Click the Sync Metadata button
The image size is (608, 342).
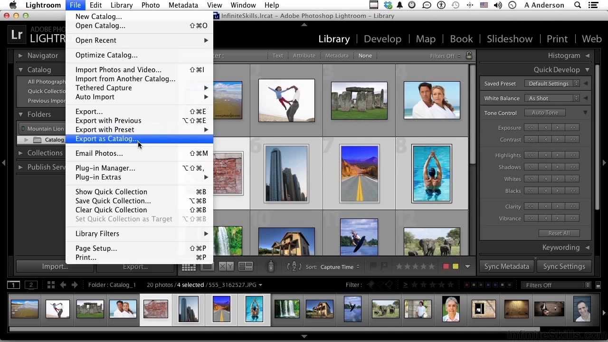[507, 266]
